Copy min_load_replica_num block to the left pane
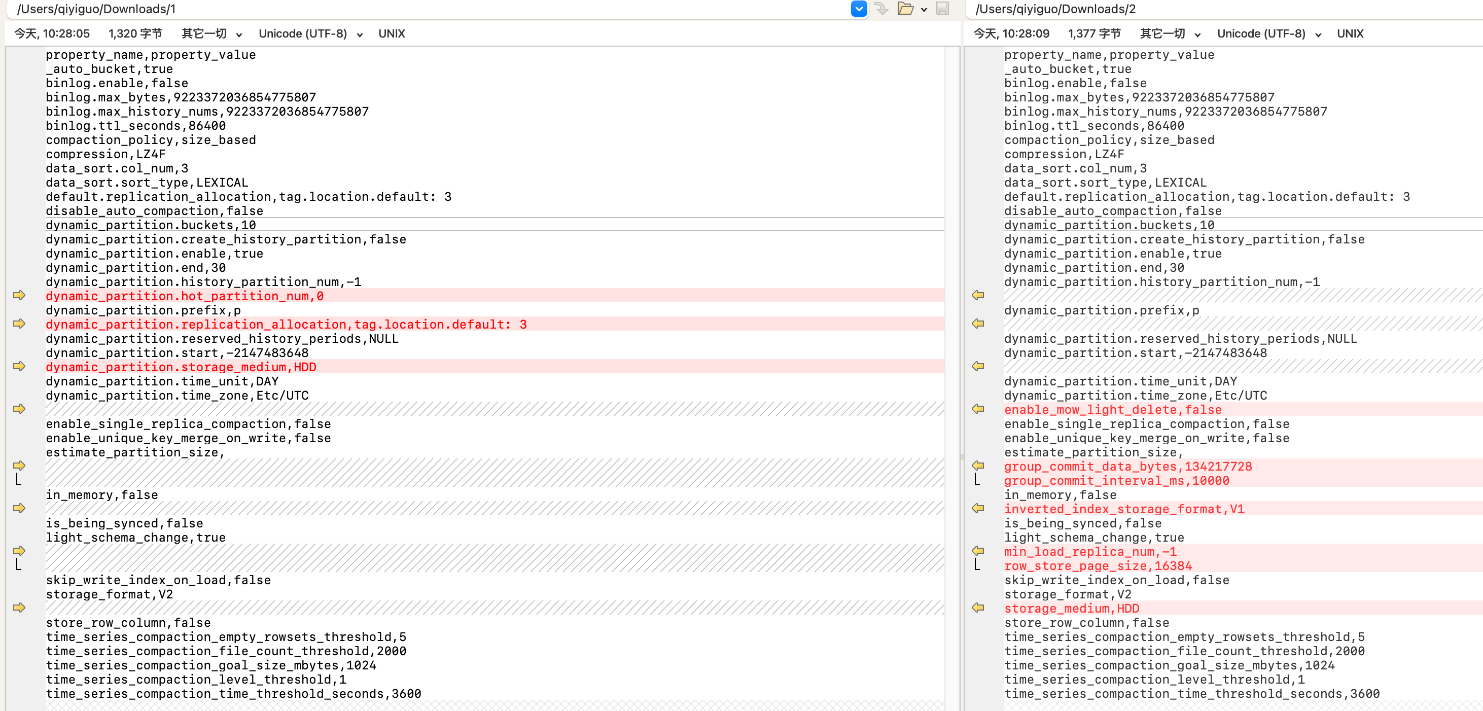Viewport: 1483px width, 711px height. [978, 551]
